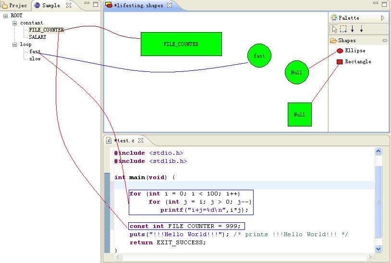Collapse the constant tree node
Screen dimensions: 391x263
tap(15, 23)
